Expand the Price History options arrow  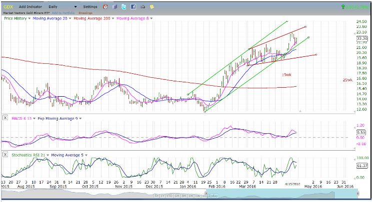point(29,18)
